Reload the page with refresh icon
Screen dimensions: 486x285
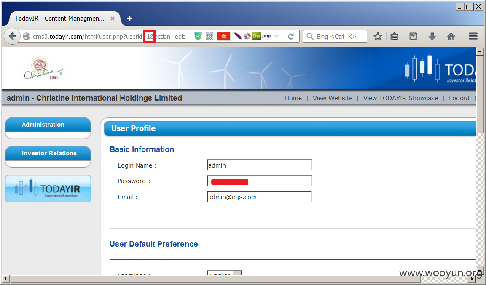[291, 37]
